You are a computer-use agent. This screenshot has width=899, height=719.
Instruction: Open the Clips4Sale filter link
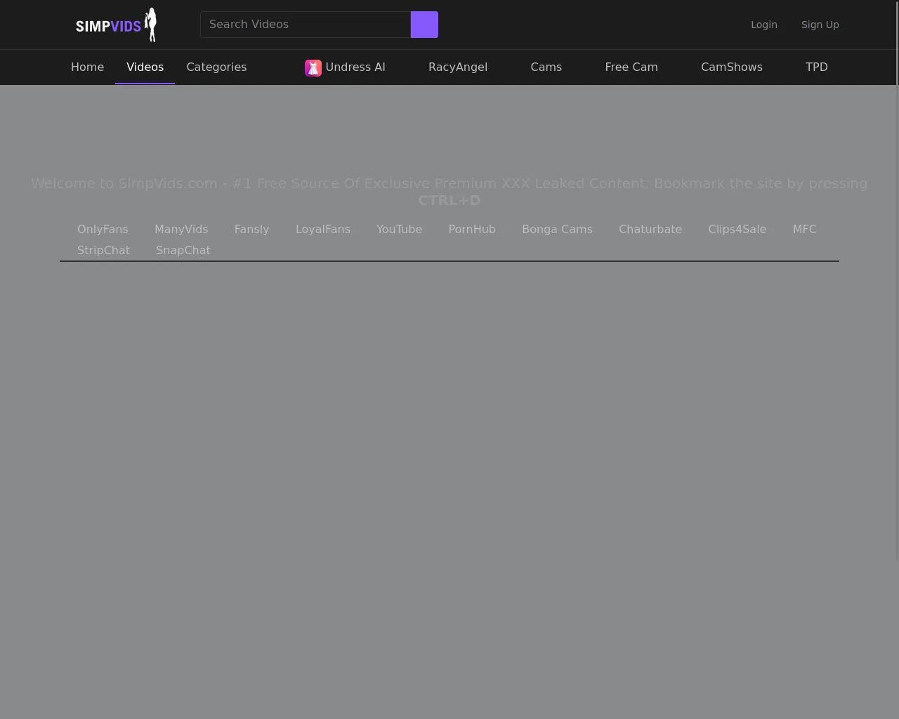(x=737, y=230)
